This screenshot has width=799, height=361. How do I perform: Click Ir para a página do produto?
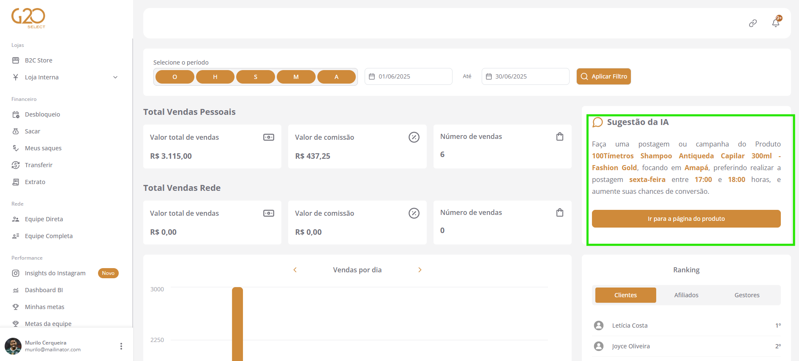click(686, 219)
